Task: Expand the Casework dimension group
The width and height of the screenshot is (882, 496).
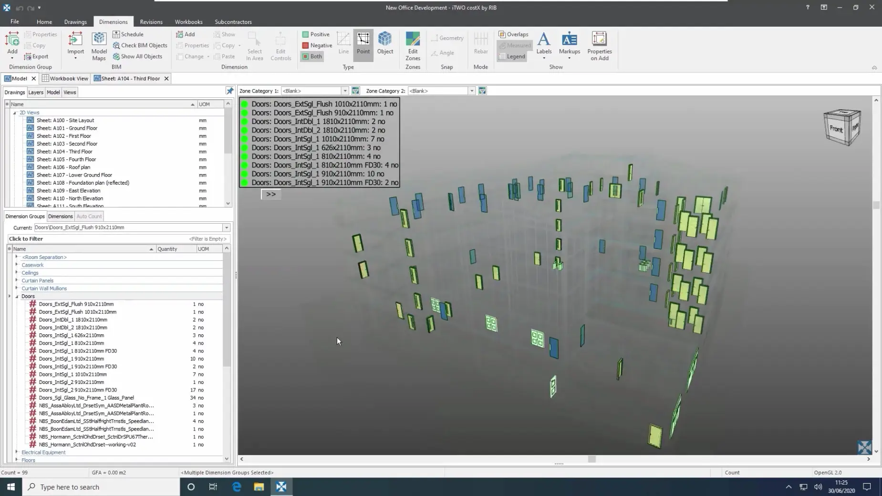Action: [x=17, y=265]
